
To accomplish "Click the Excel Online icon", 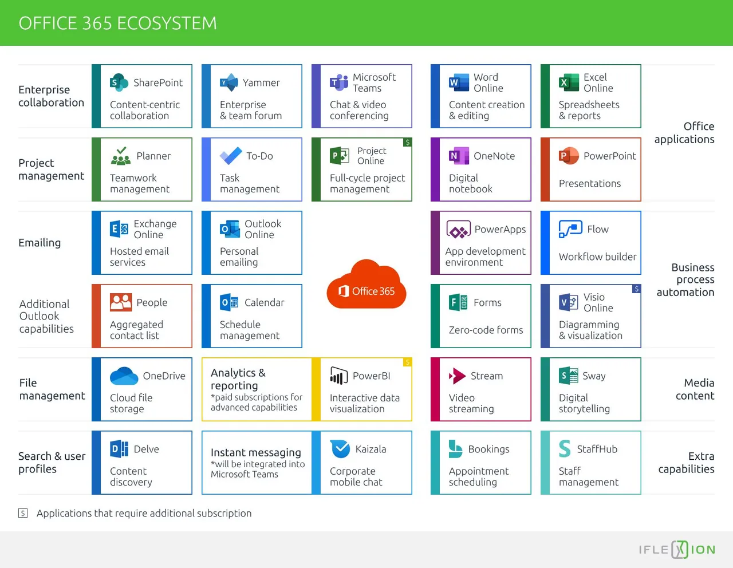I will (x=569, y=82).
